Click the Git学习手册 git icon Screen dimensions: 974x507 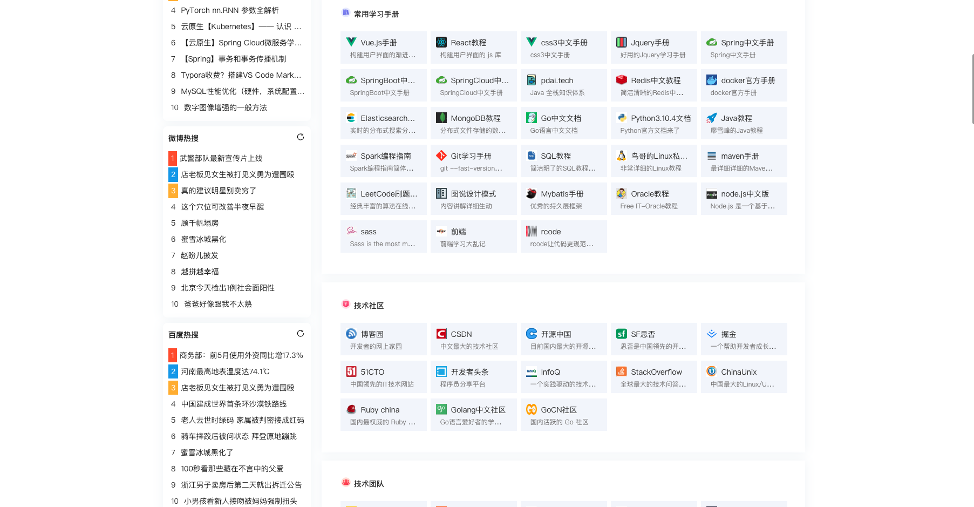pos(441,155)
